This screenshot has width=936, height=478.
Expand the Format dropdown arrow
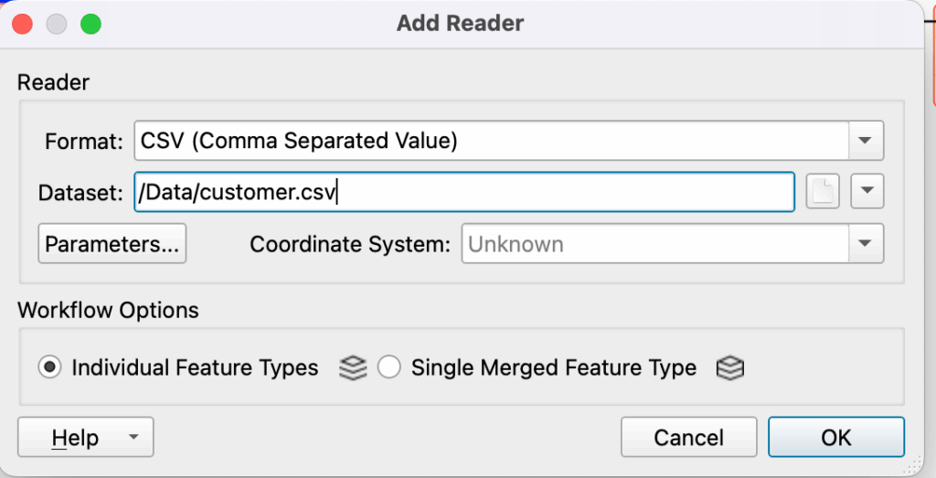(x=866, y=142)
